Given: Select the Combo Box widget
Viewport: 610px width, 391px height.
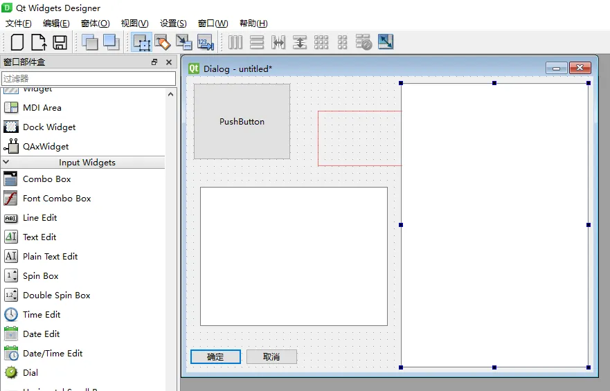Looking at the screenshot, I should (x=46, y=179).
